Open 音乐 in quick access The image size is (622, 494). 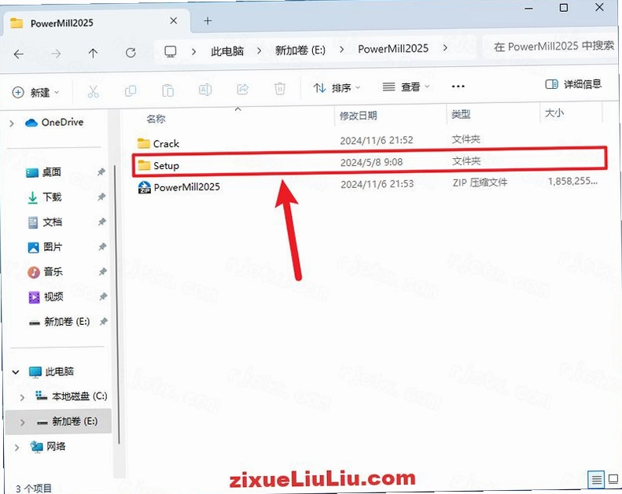(x=46, y=272)
